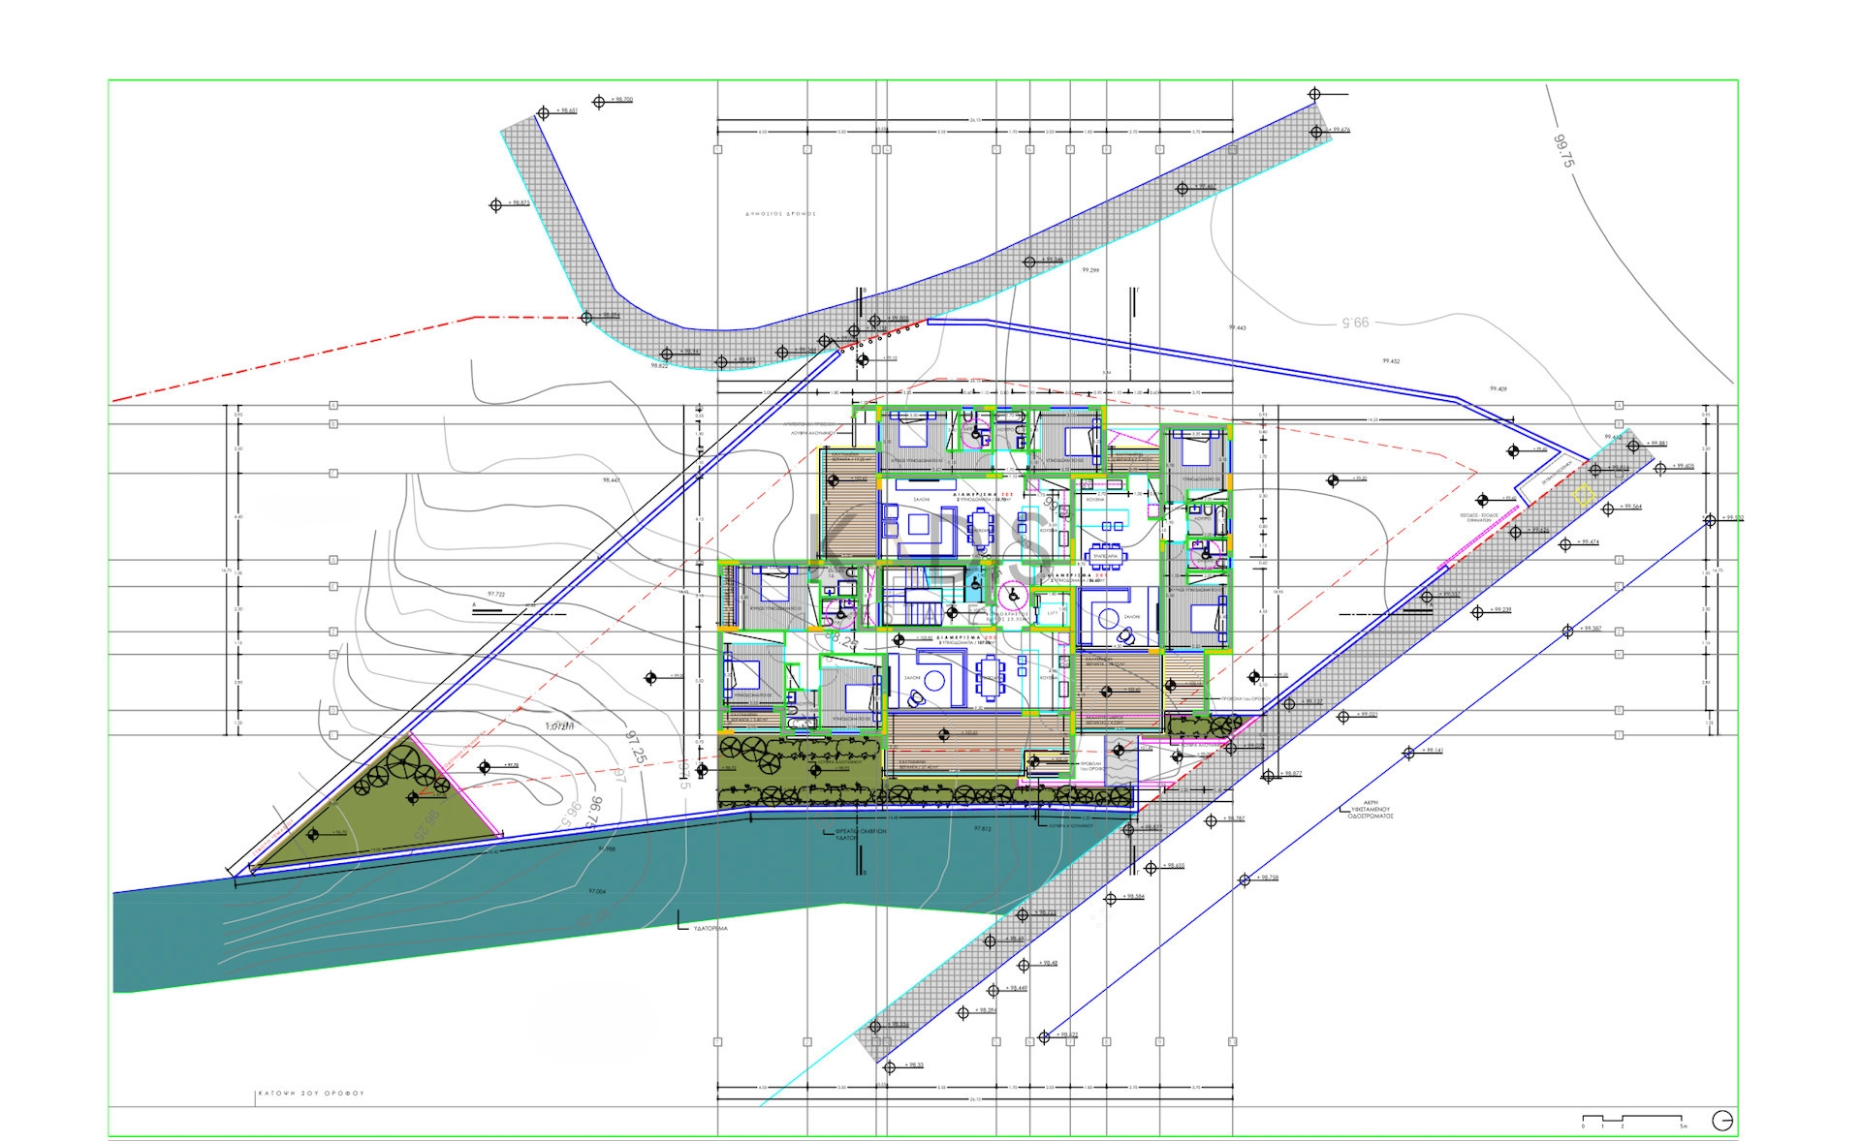Click the scale bar at bottom right
This screenshot has width=1861, height=1141.
click(1633, 1119)
